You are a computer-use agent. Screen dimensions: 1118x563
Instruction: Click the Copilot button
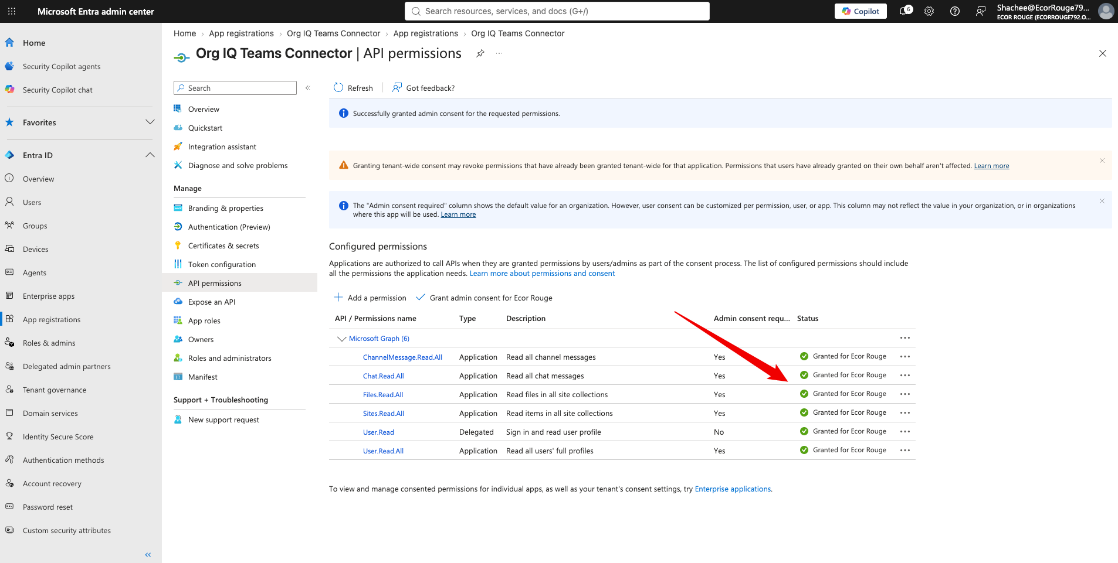point(860,11)
